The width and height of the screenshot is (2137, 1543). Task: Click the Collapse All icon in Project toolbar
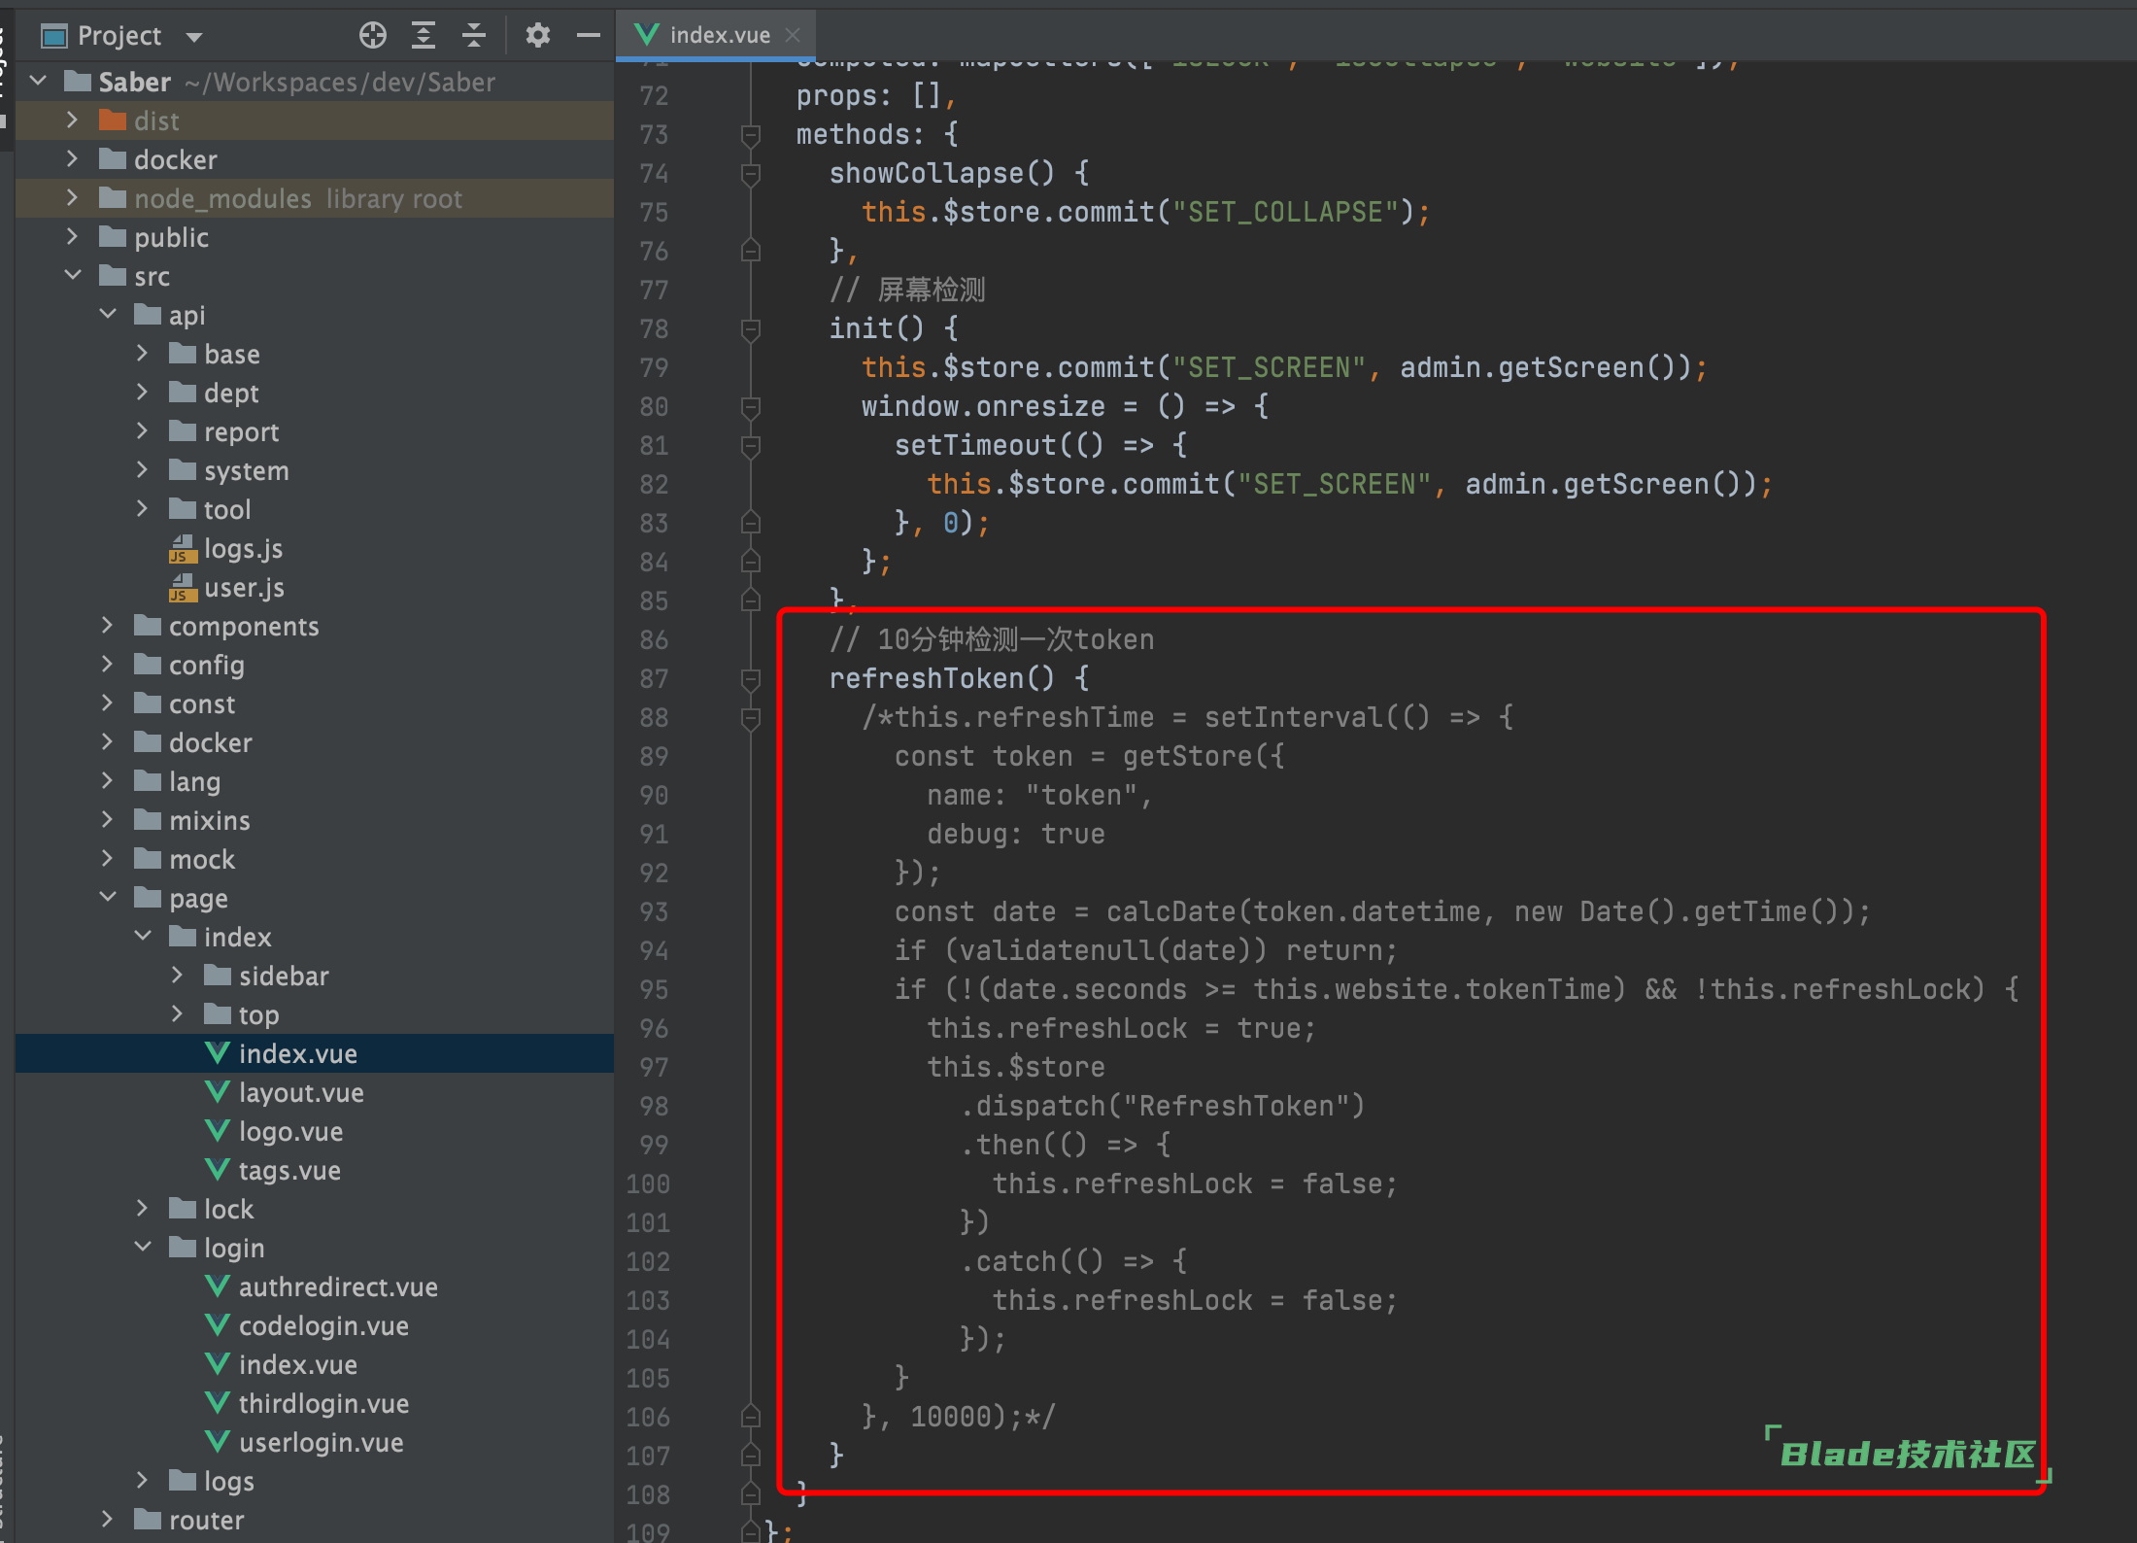(x=474, y=36)
